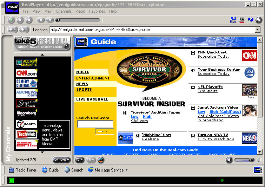Image resolution: width=265 pixels, height=187 pixels.
Task: Click the TechWeb channel icon
Action: click(26, 134)
